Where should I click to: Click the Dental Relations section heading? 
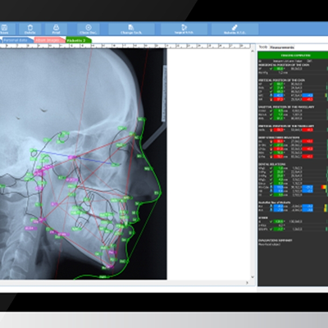pyautogui.click(x=272, y=164)
